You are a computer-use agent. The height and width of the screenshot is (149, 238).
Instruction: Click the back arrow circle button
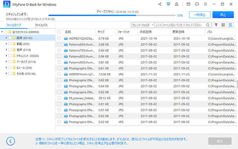click(10, 141)
